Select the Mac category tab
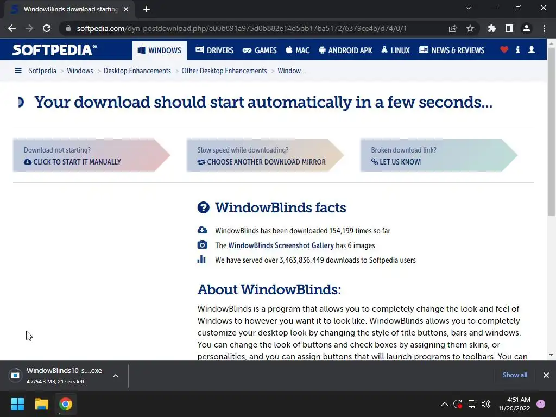This screenshot has width=556, height=417. pos(298,50)
